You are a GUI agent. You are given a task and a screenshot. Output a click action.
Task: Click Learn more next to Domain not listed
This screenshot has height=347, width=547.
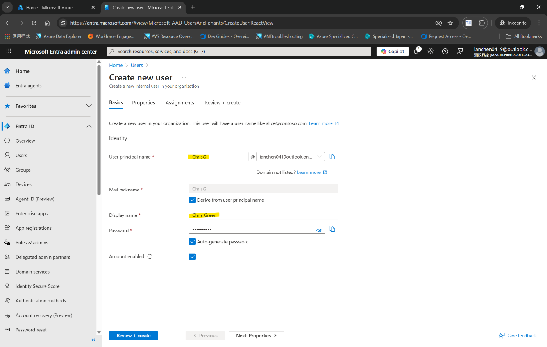click(312, 172)
